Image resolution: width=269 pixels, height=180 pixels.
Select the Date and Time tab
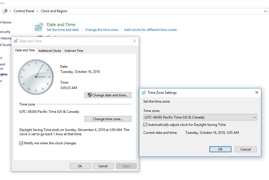(x=25, y=50)
